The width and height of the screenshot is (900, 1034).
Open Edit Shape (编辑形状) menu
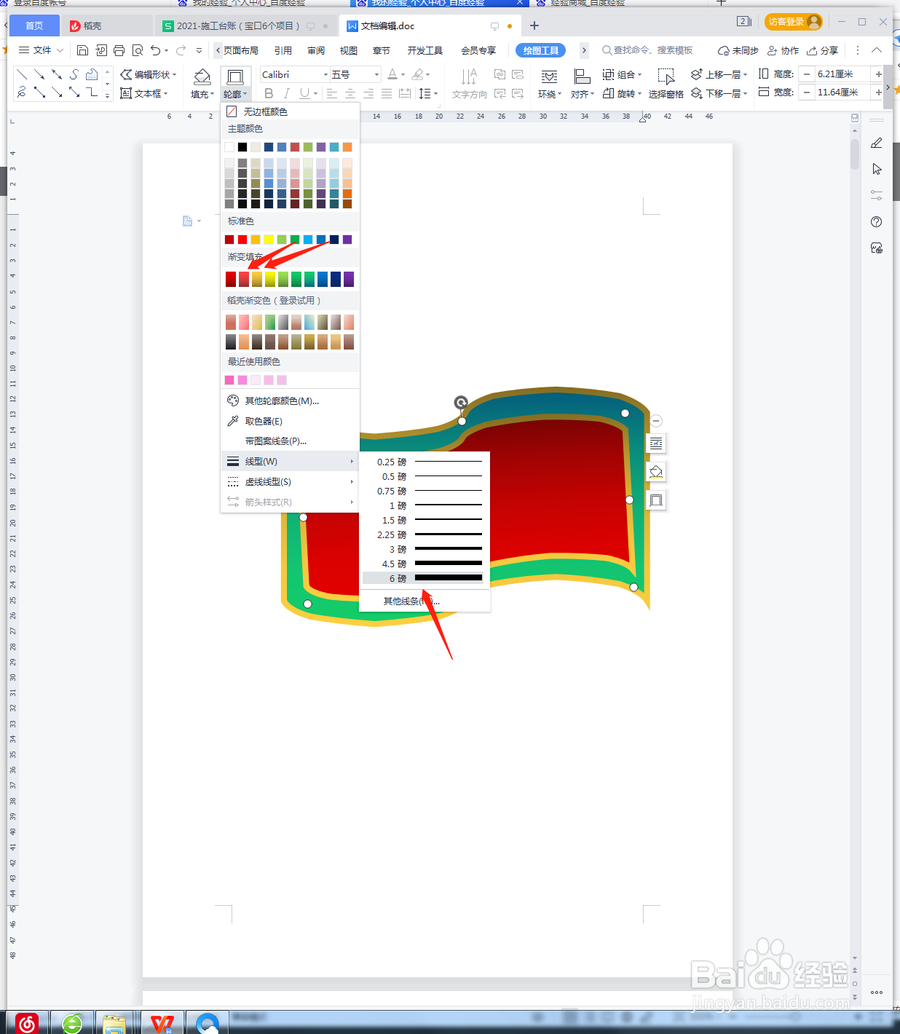(x=149, y=74)
